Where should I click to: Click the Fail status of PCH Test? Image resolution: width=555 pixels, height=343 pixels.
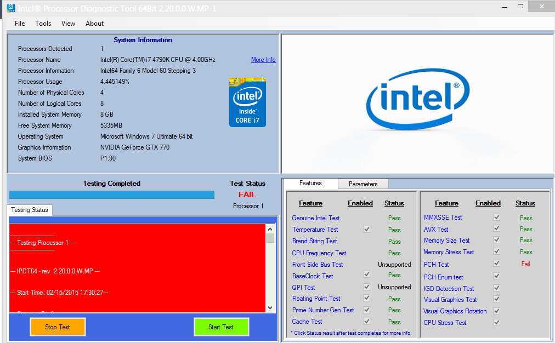click(525, 264)
